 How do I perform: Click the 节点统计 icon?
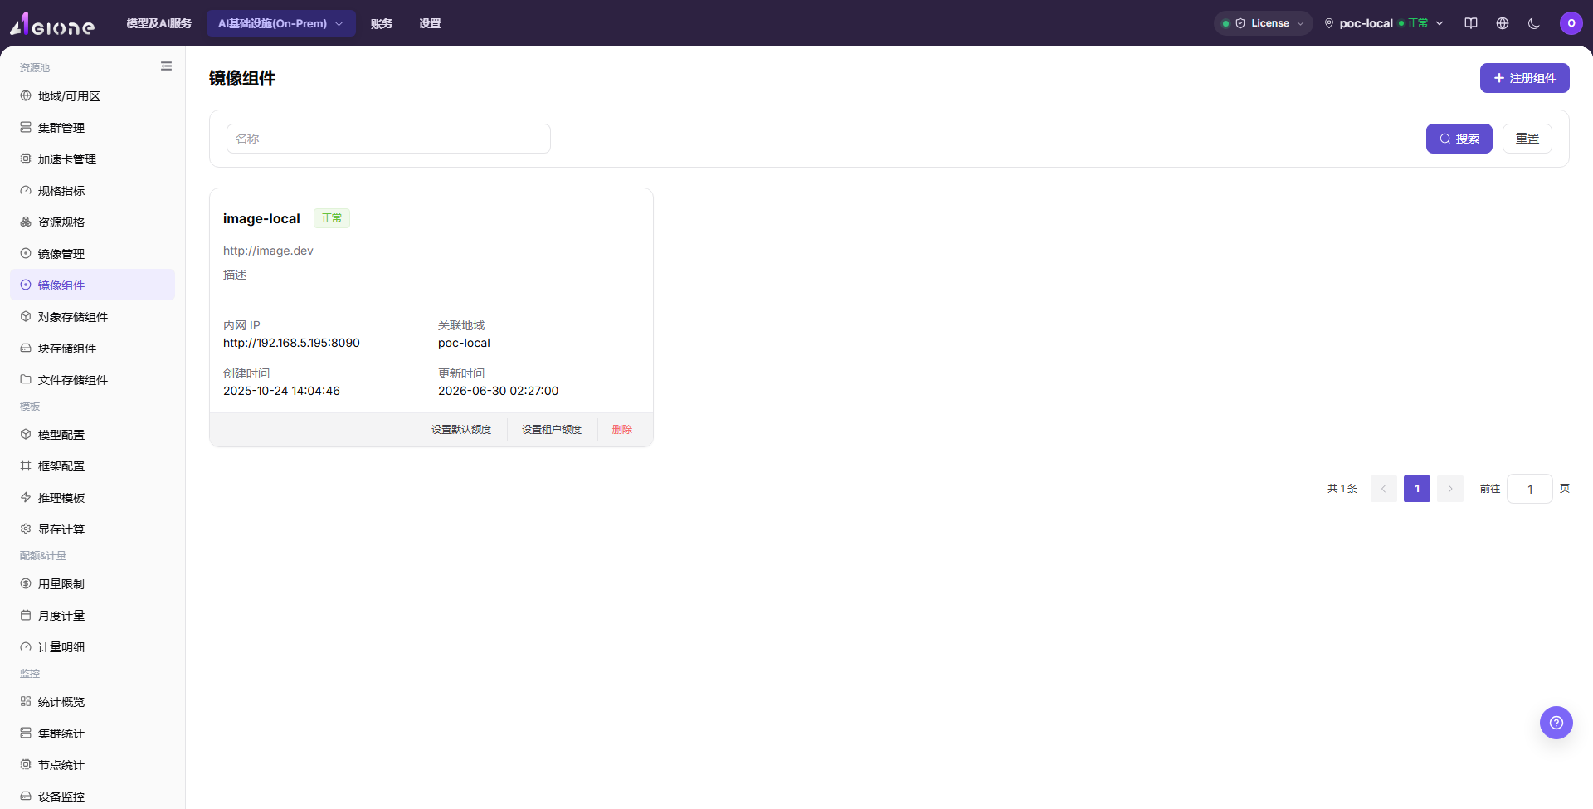26,765
